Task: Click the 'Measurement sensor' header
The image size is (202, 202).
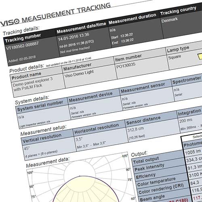Action: click(x=143, y=88)
